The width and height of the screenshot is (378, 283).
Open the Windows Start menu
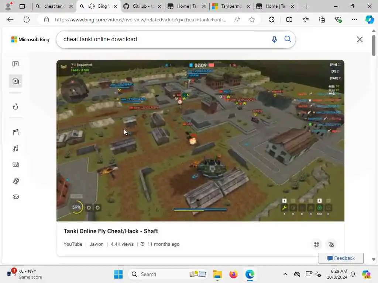coord(118,274)
